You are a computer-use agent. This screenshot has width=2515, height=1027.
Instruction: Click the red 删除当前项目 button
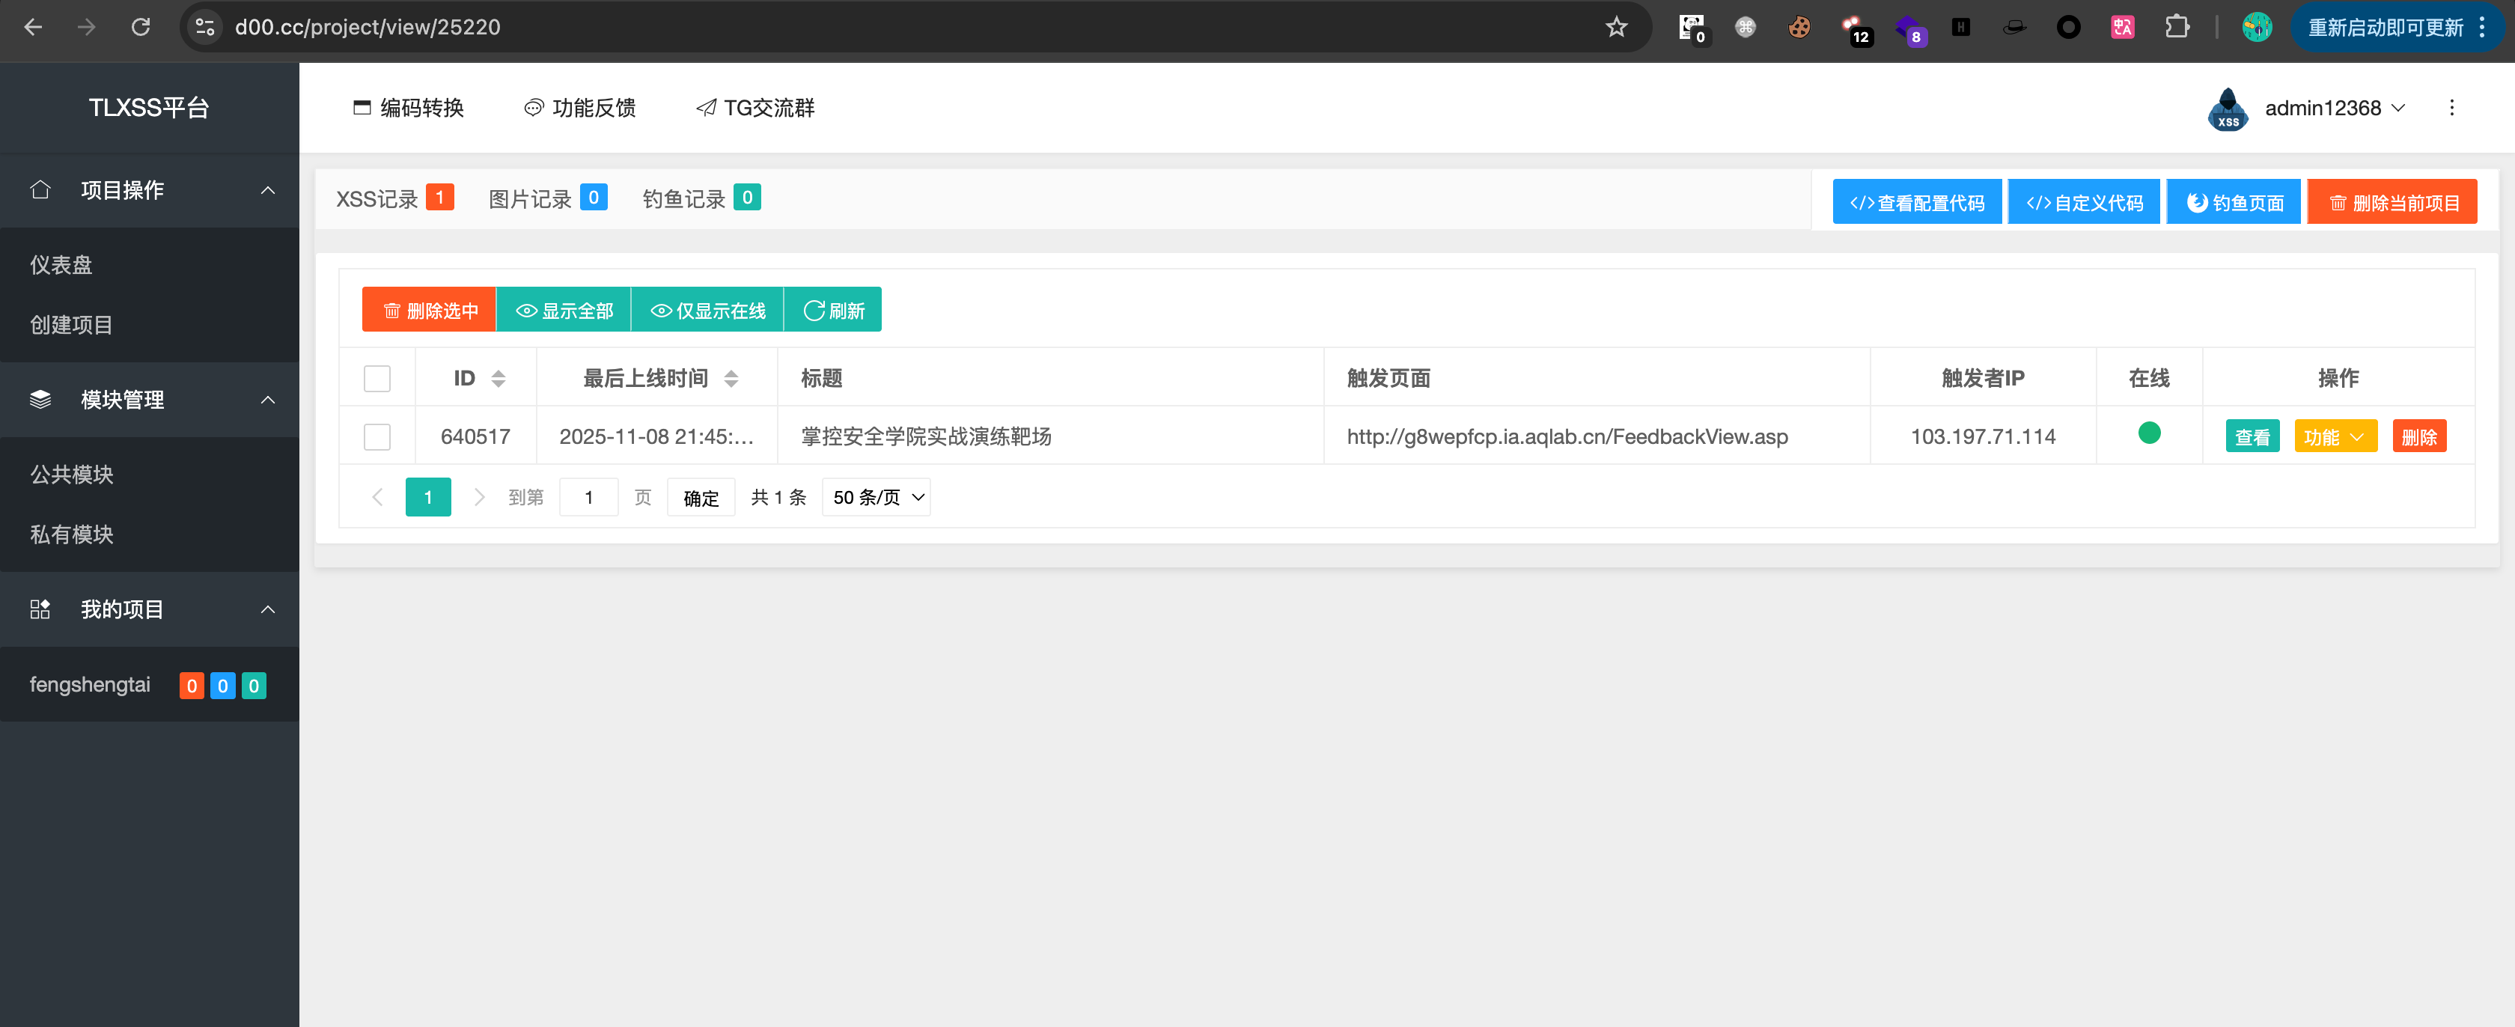coord(2392,203)
